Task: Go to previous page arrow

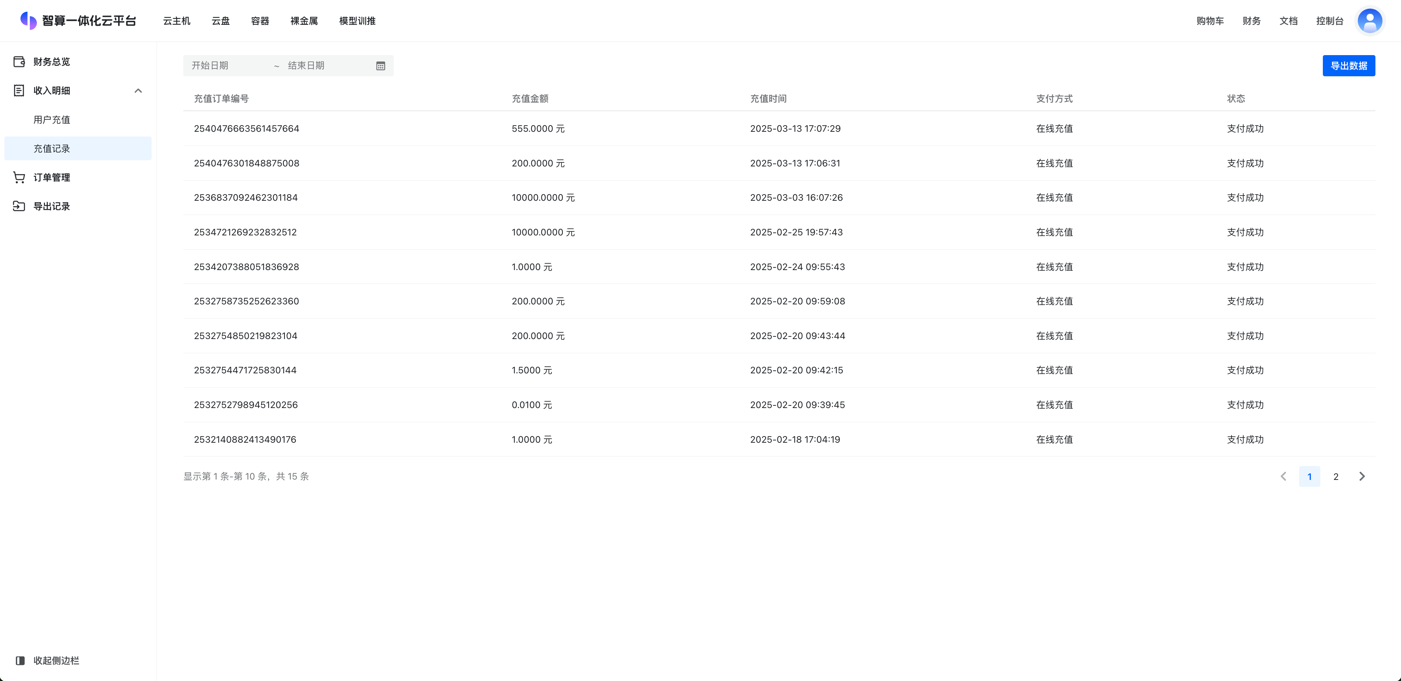Action: click(x=1283, y=476)
